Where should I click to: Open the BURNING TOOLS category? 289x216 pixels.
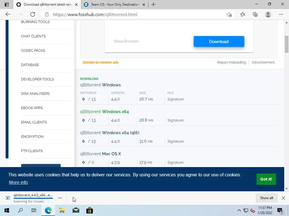coord(35,22)
